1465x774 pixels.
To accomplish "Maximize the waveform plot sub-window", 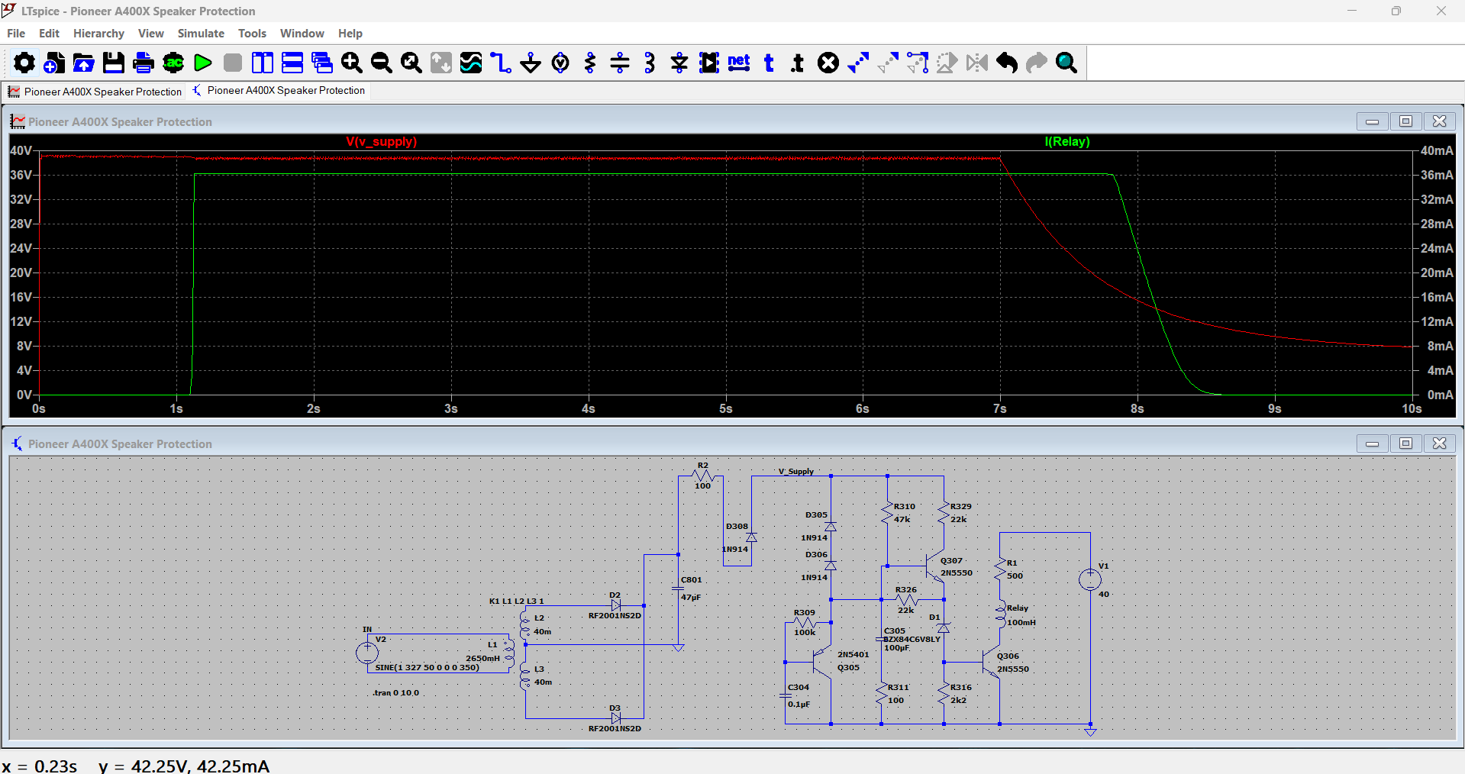I will 1405,121.
